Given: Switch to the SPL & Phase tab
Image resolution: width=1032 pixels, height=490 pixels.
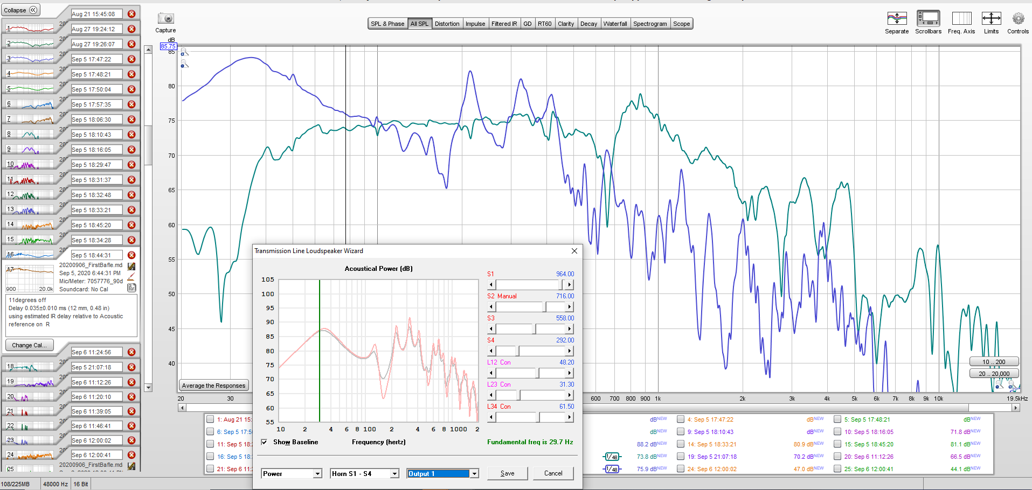Looking at the screenshot, I should point(387,24).
